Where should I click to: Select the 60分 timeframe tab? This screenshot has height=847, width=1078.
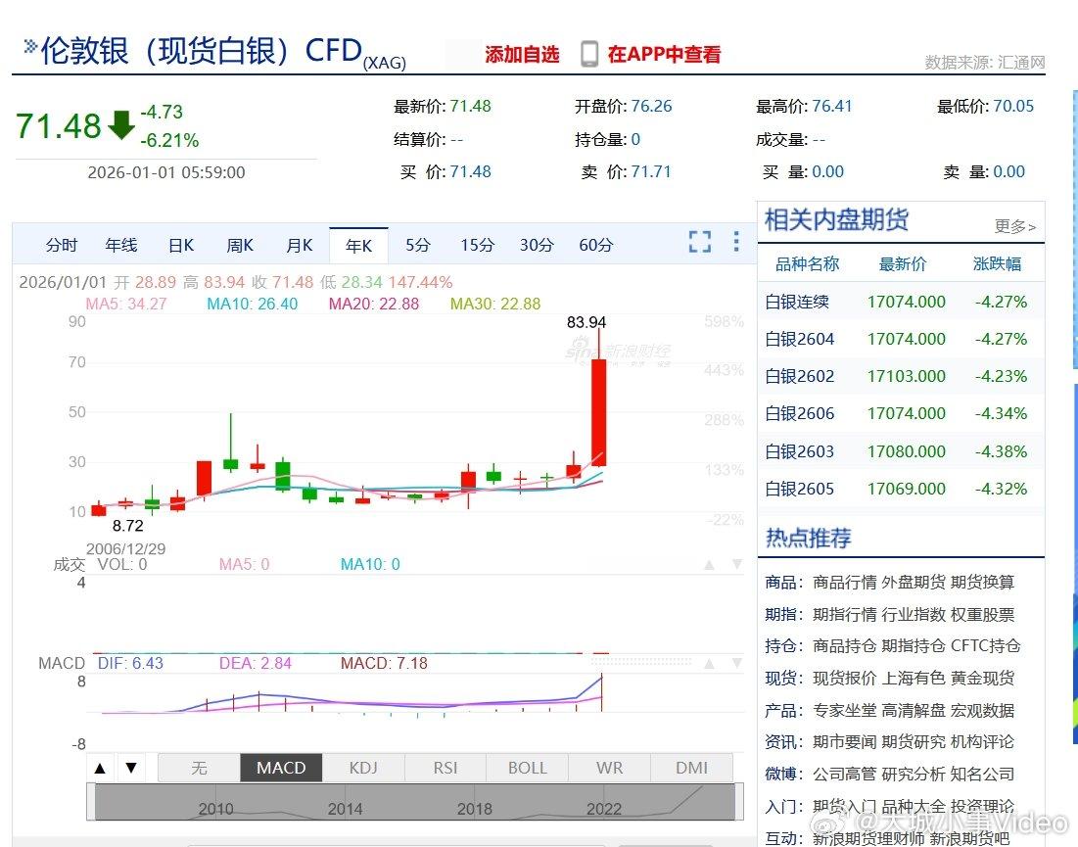(x=594, y=245)
